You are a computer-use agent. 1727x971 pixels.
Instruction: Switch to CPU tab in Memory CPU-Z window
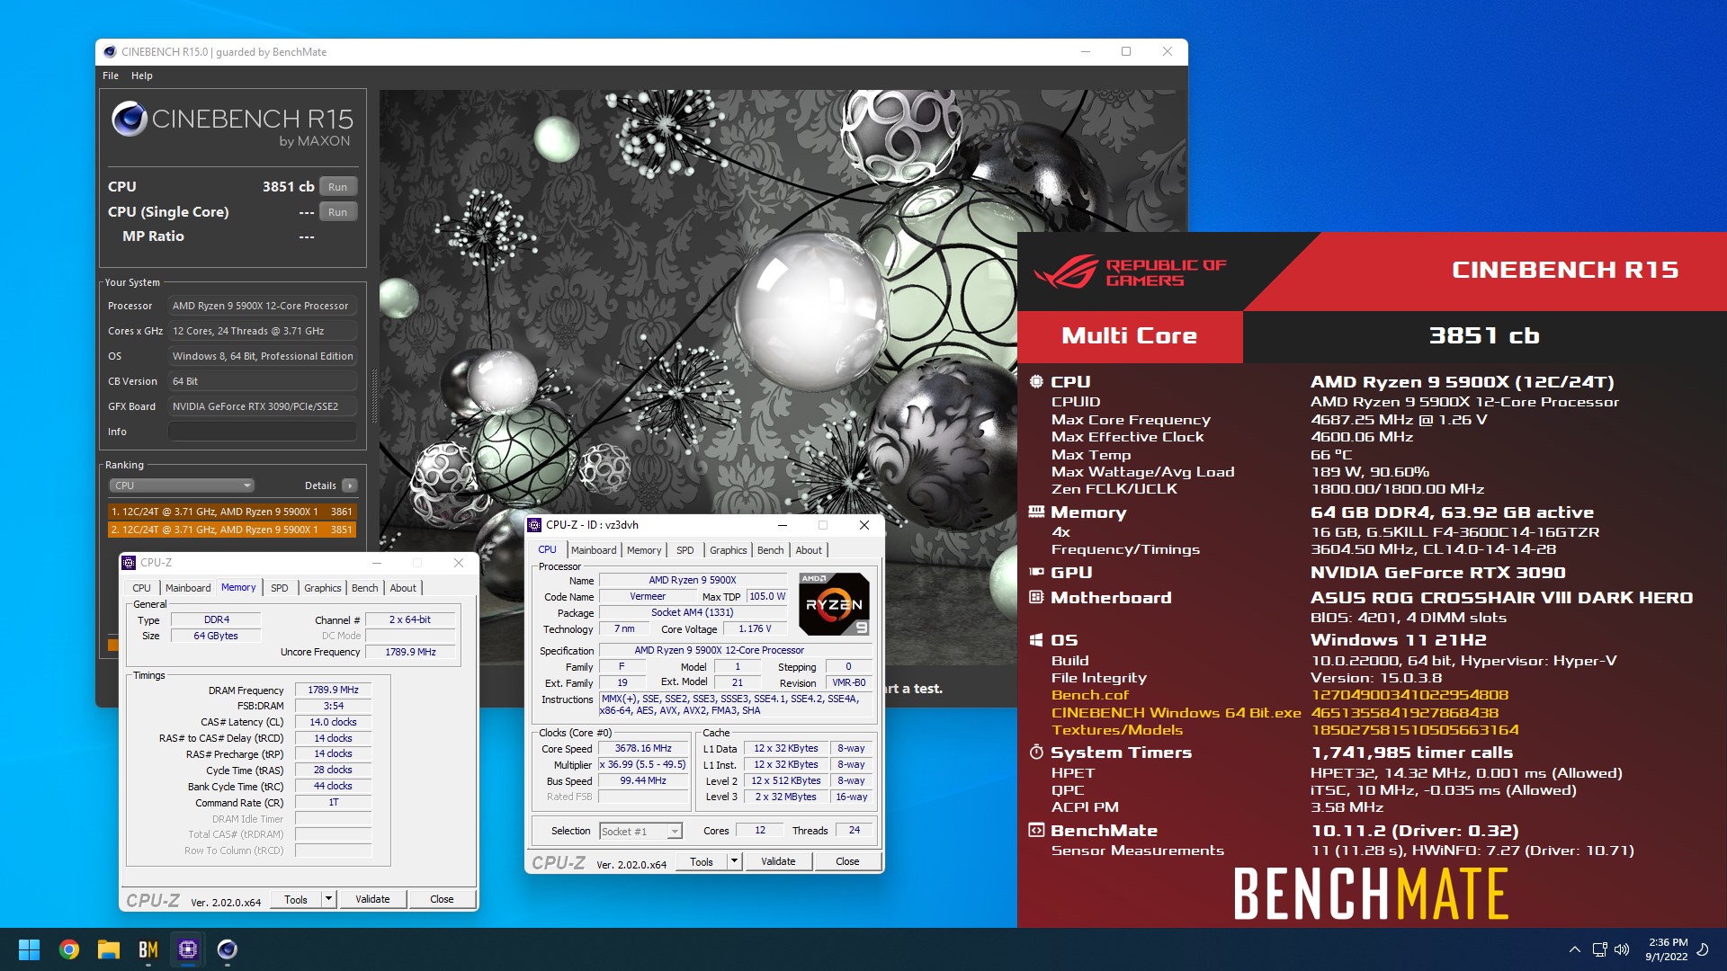[142, 588]
